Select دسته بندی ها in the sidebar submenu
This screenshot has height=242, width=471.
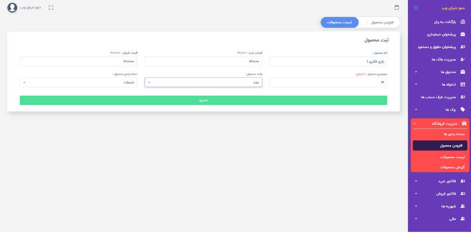[454, 134]
